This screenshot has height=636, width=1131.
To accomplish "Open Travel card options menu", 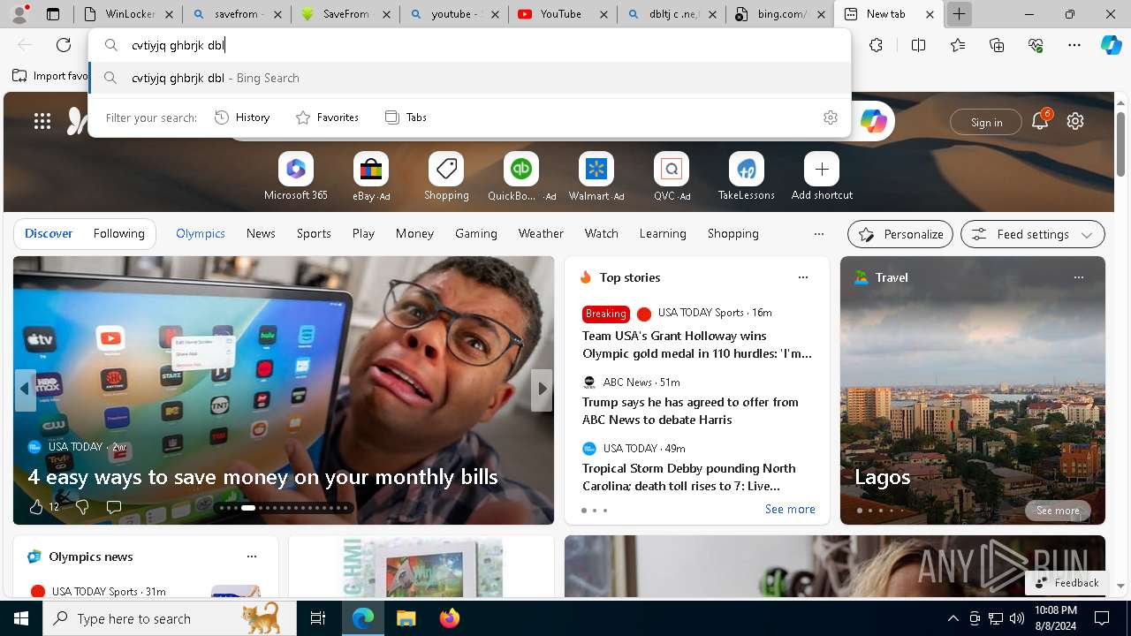I will [1079, 277].
